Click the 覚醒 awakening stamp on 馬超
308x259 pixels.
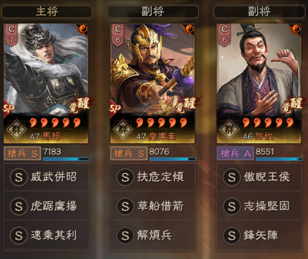[80, 106]
